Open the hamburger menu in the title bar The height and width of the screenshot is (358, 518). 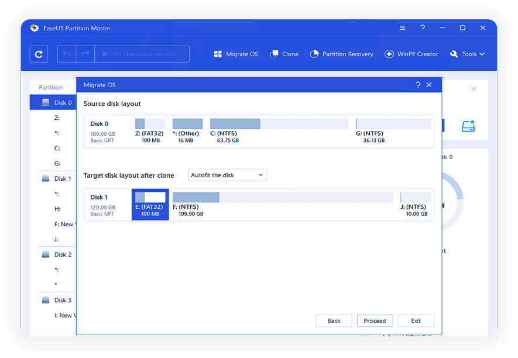[403, 28]
